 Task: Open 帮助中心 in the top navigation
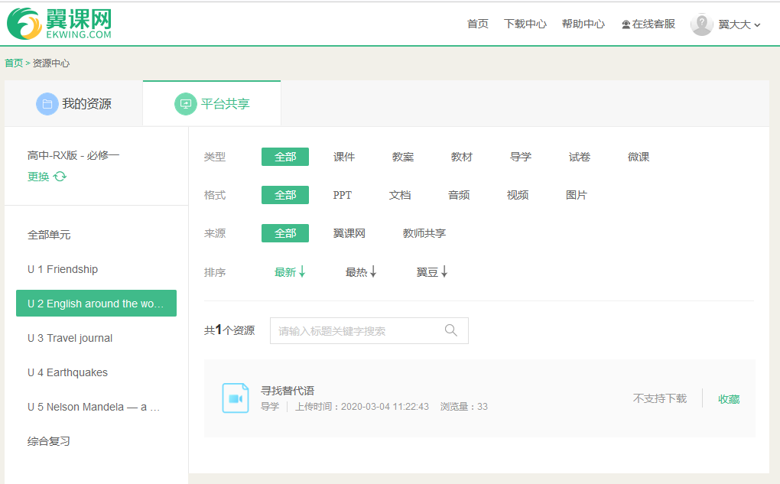[583, 24]
